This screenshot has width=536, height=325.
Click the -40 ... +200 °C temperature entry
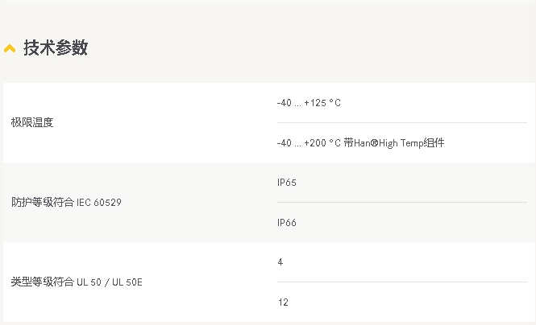[309, 143]
